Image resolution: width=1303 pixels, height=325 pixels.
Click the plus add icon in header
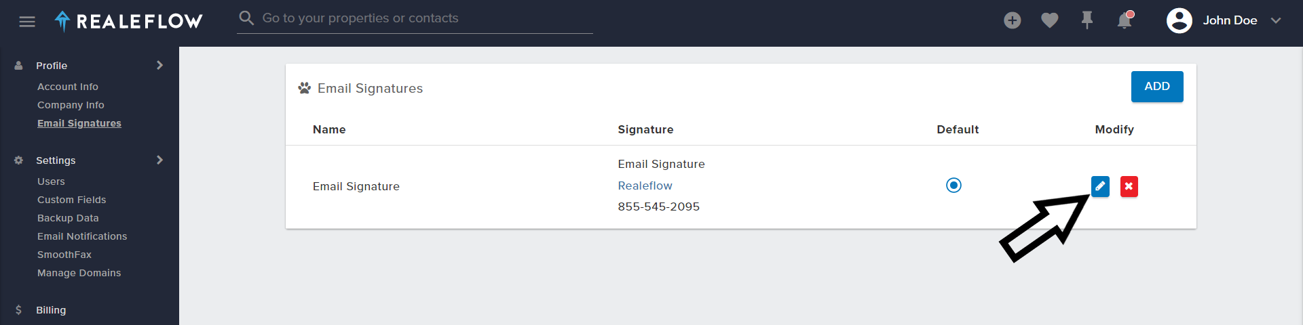[x=1012, y=20]
